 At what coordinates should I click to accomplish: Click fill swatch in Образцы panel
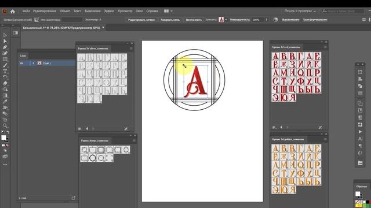point(358,194)
